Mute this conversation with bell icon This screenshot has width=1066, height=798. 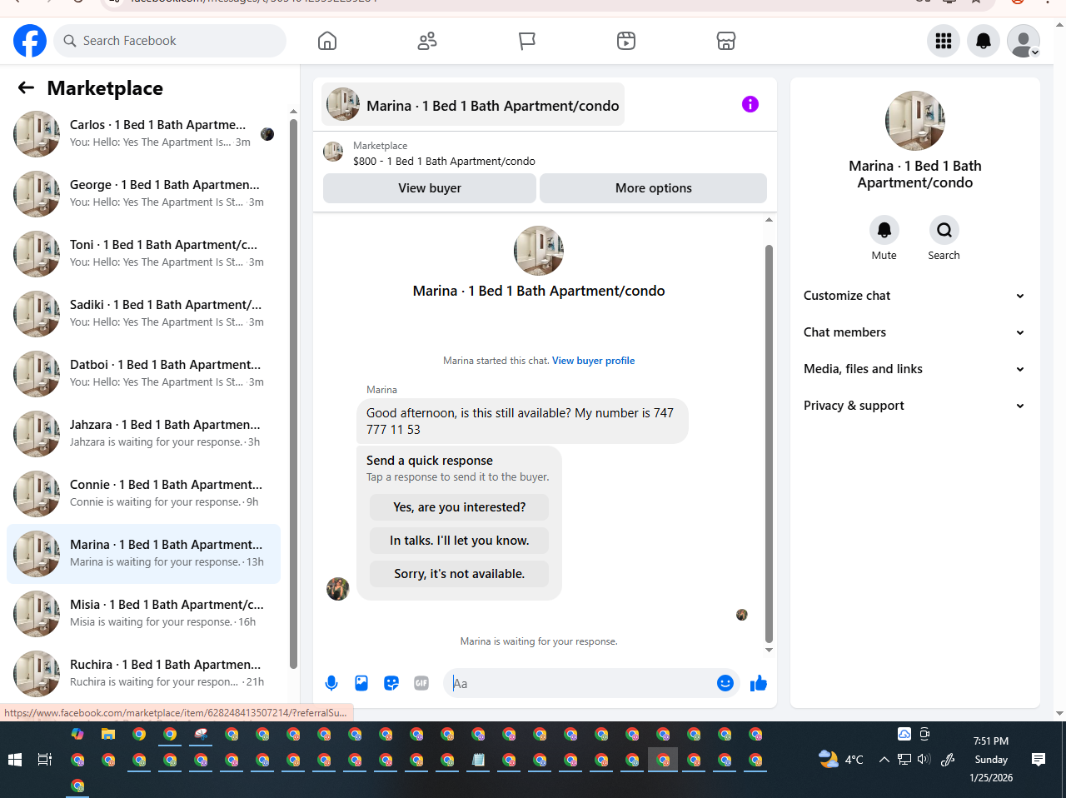pos(884,230)
